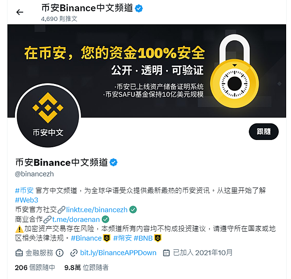Click the link icon before bit.ly URL
291x279 pixels.
point(74,253)
